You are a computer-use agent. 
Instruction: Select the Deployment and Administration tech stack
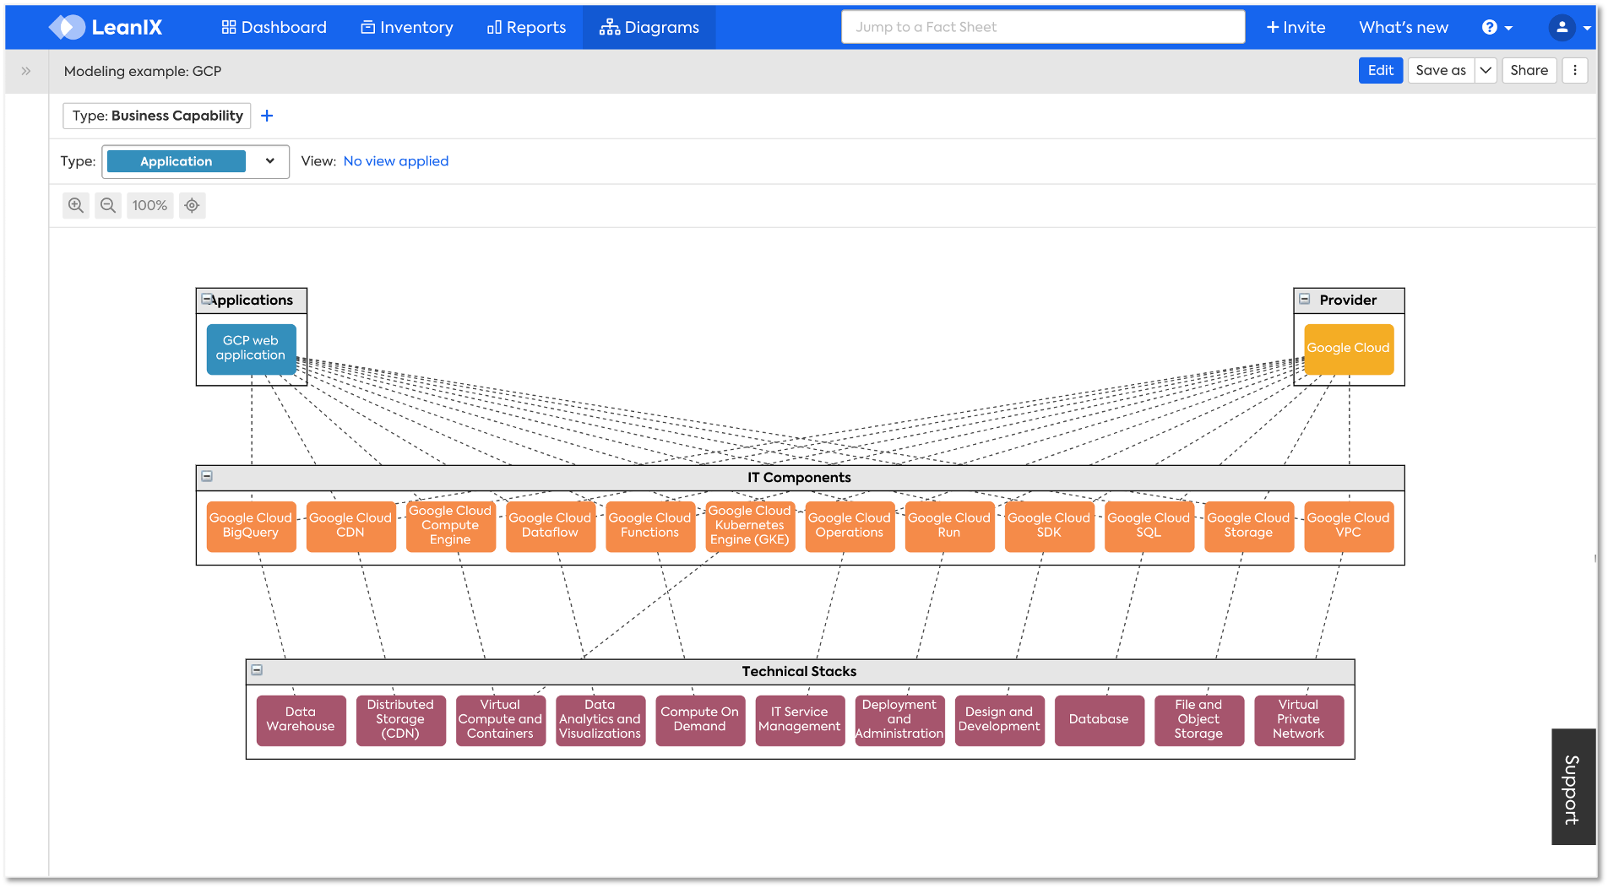coord(899,720)
